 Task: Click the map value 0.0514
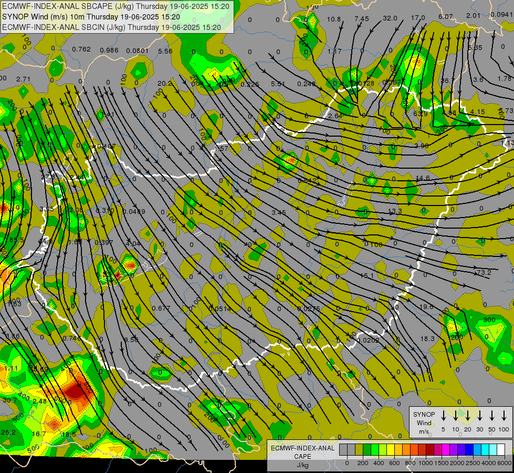click(219, 309)
